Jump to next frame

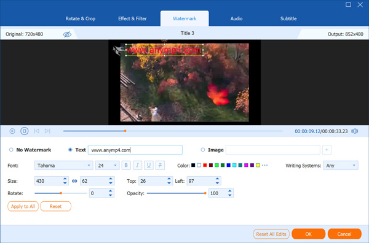tap(47, 131)
